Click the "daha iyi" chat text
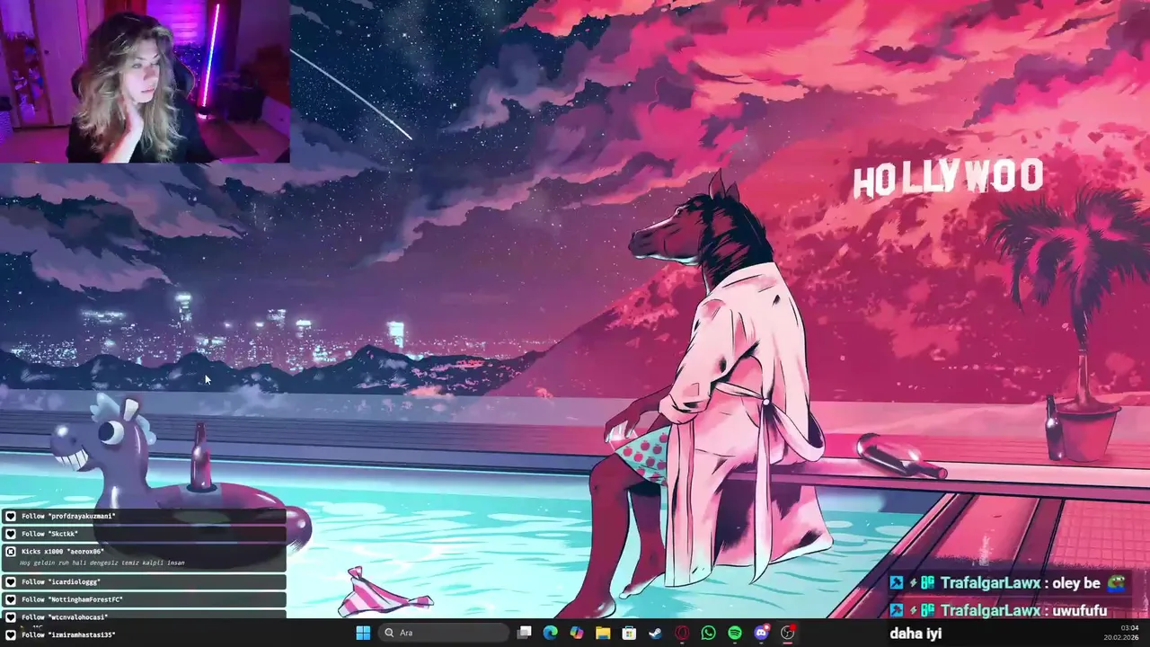Image resolution: width=1150 pixels, height=647 pixels. (x=916, y=634)
